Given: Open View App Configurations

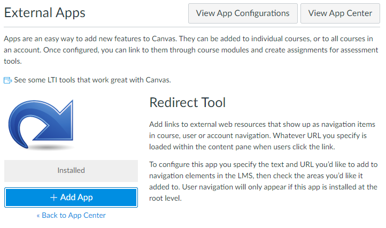Looking at the screenshot, I should pyautogui.click(x=243, y=13).
